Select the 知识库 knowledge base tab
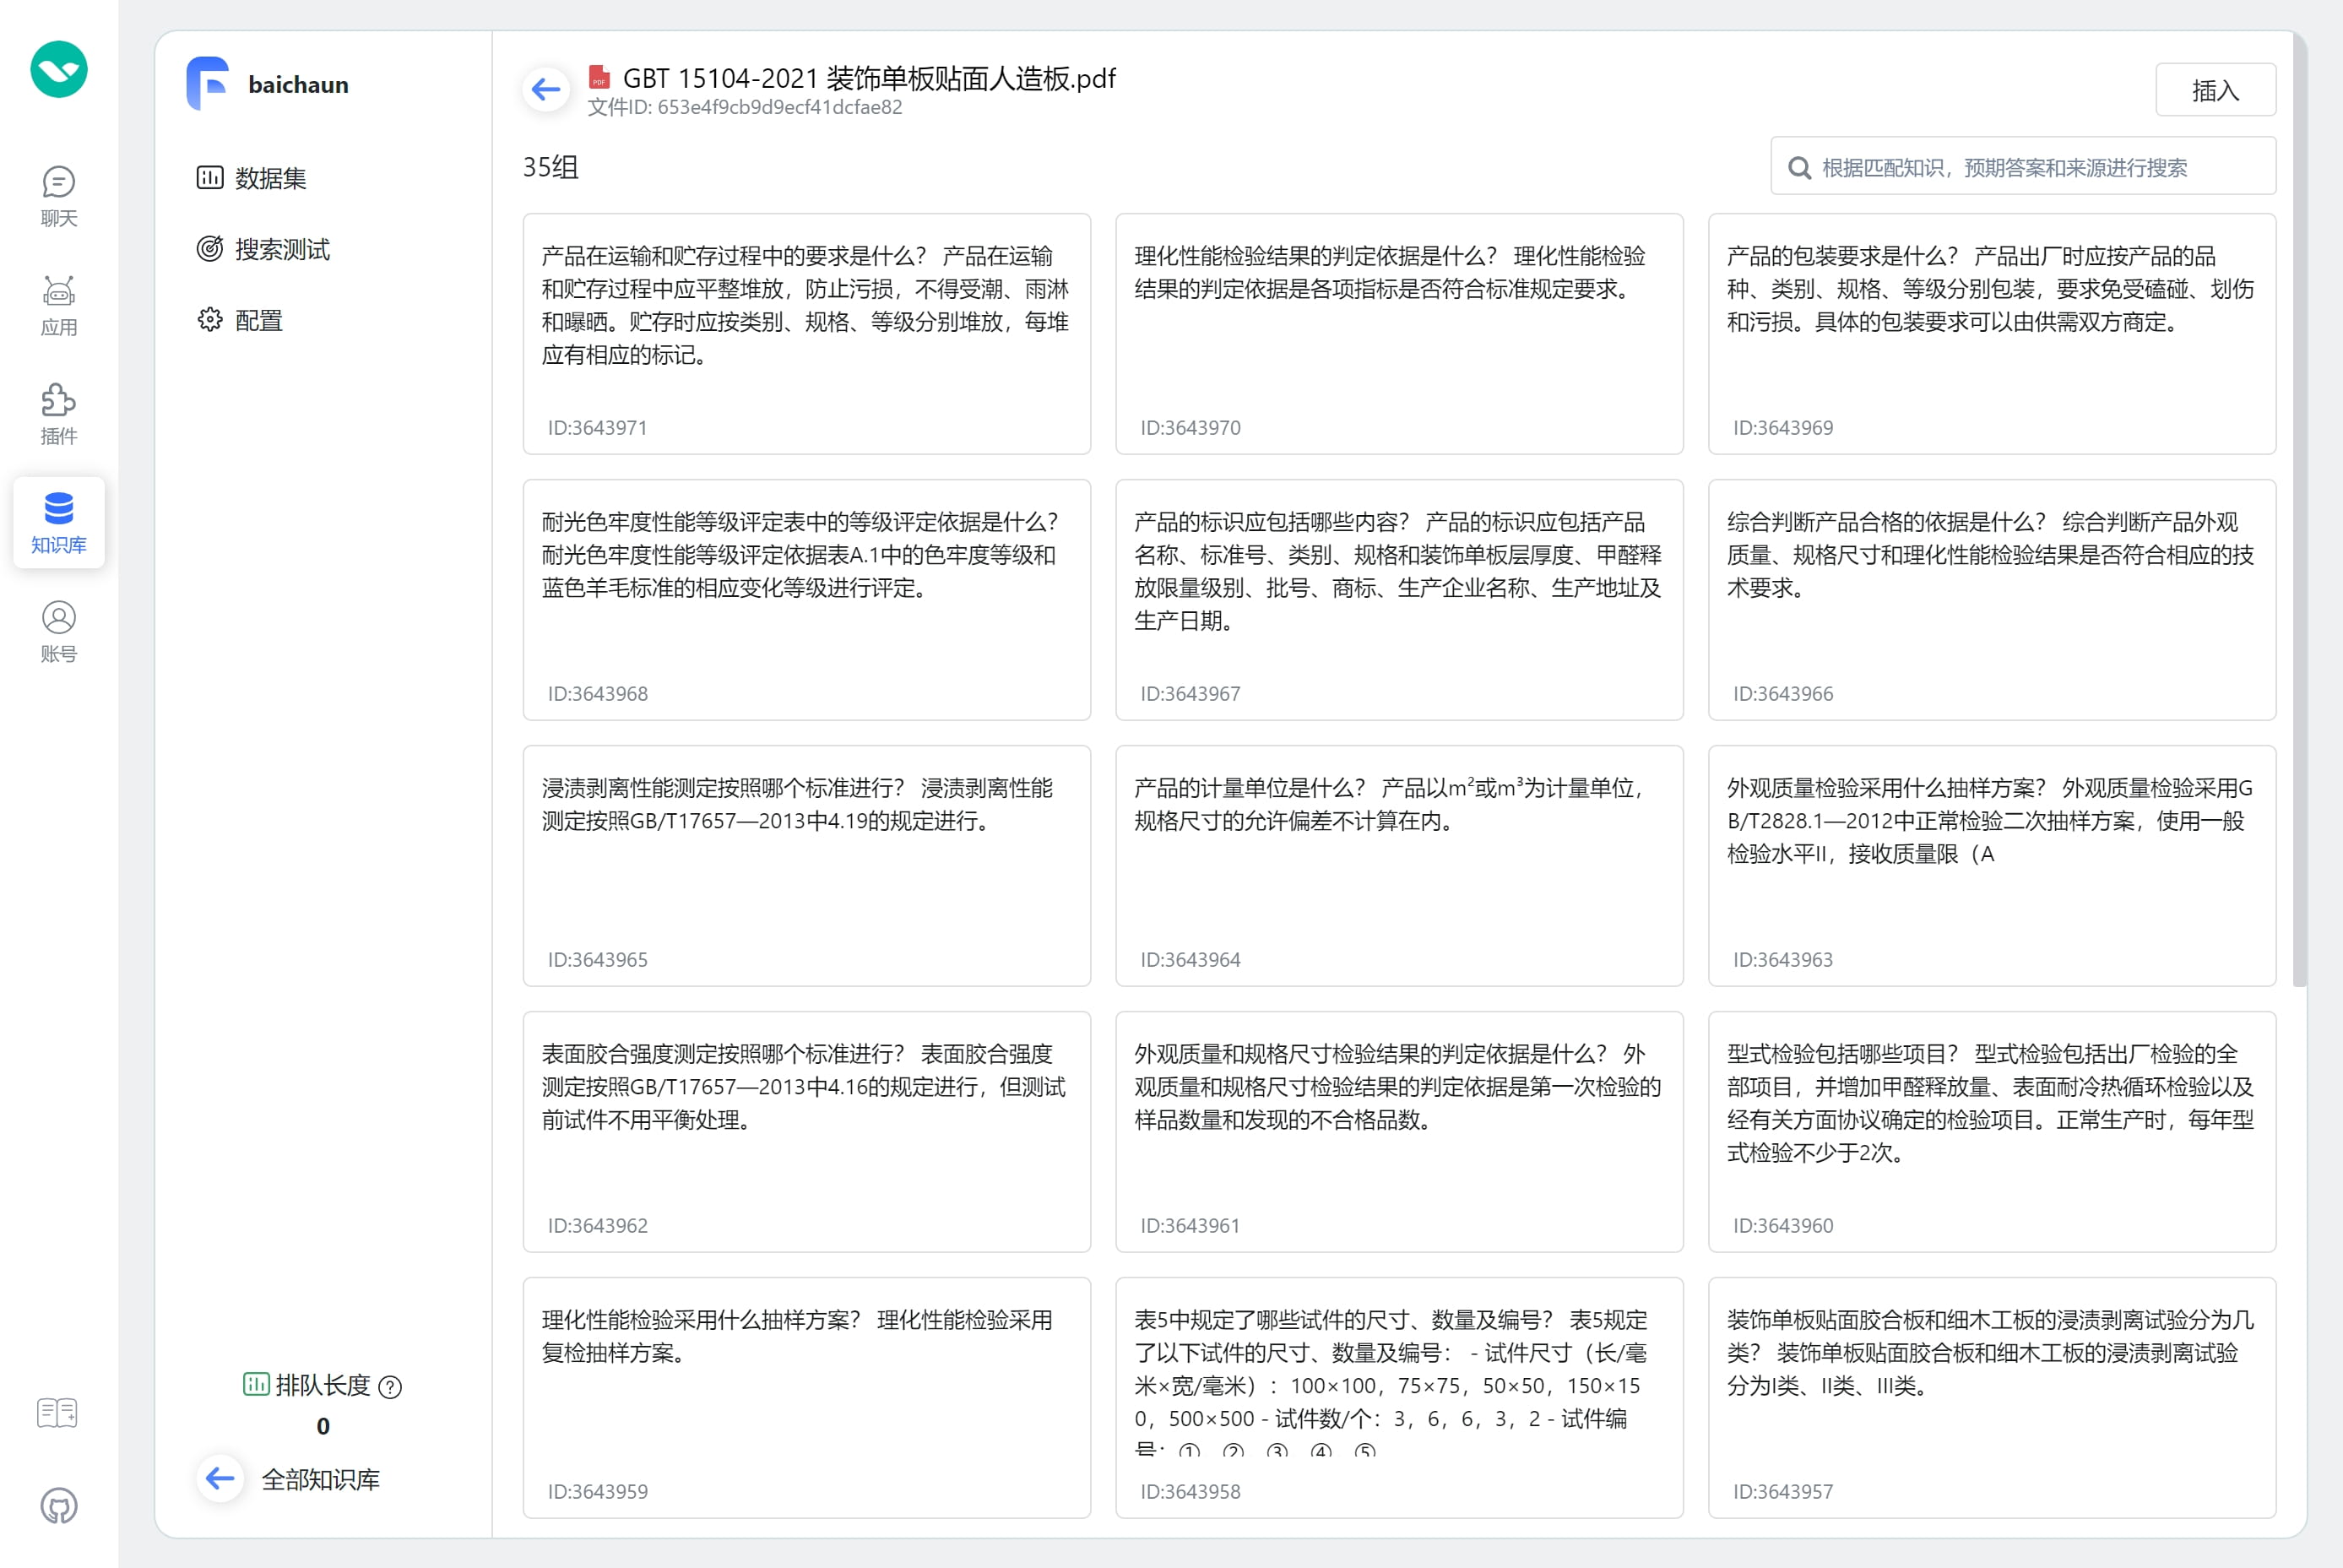 (x=59, y=523)
